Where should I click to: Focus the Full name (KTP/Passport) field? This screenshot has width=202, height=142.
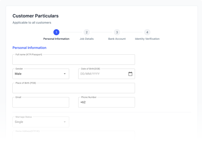[74, 60]
